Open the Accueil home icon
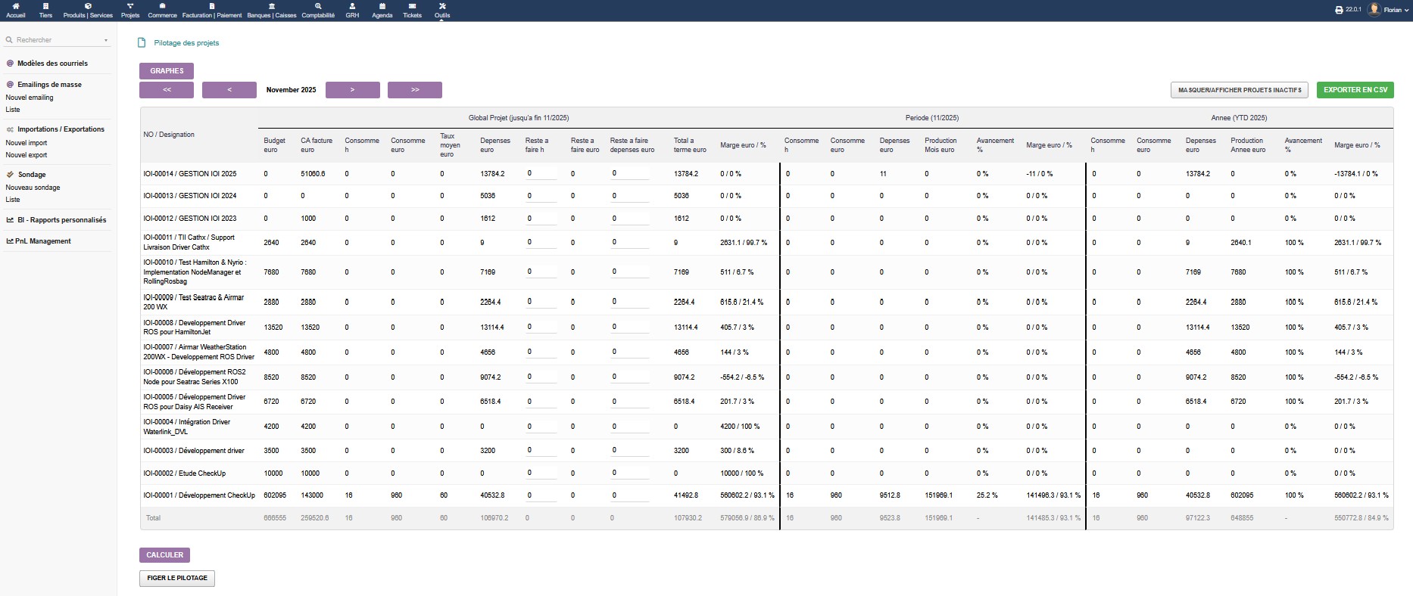 click(15, 6)
